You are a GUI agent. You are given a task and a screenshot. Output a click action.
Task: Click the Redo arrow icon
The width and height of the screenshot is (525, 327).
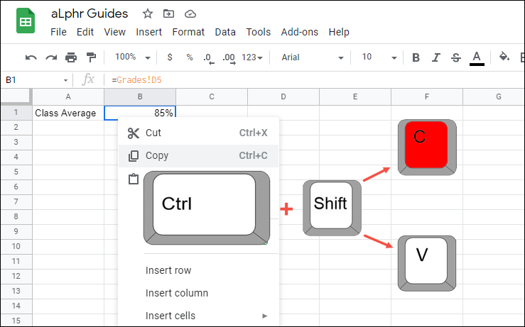pyautogui.click(x=51, y=57)
